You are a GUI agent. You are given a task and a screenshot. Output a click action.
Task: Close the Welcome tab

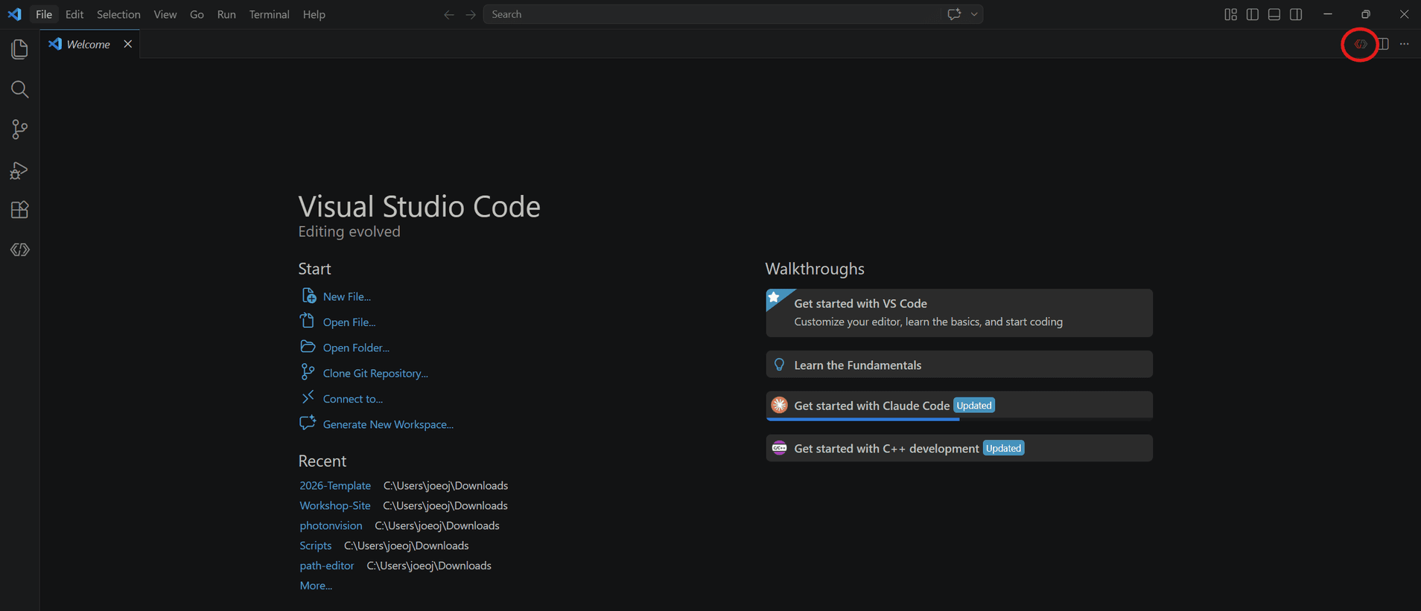pyautogui.click(x=128, y=44)
